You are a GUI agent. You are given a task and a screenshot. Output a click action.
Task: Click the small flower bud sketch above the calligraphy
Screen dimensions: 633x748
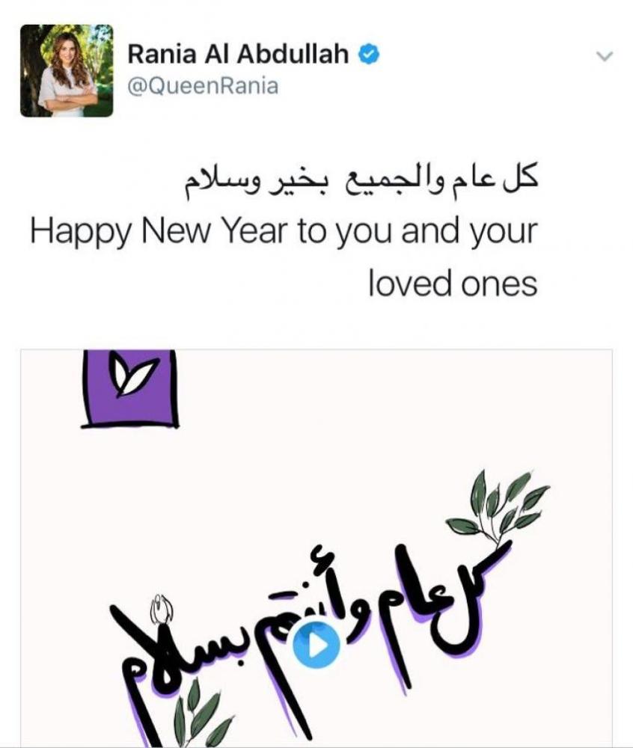pos(159,608)
